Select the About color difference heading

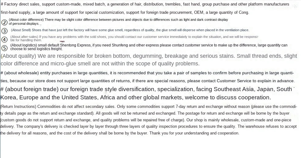26,20
